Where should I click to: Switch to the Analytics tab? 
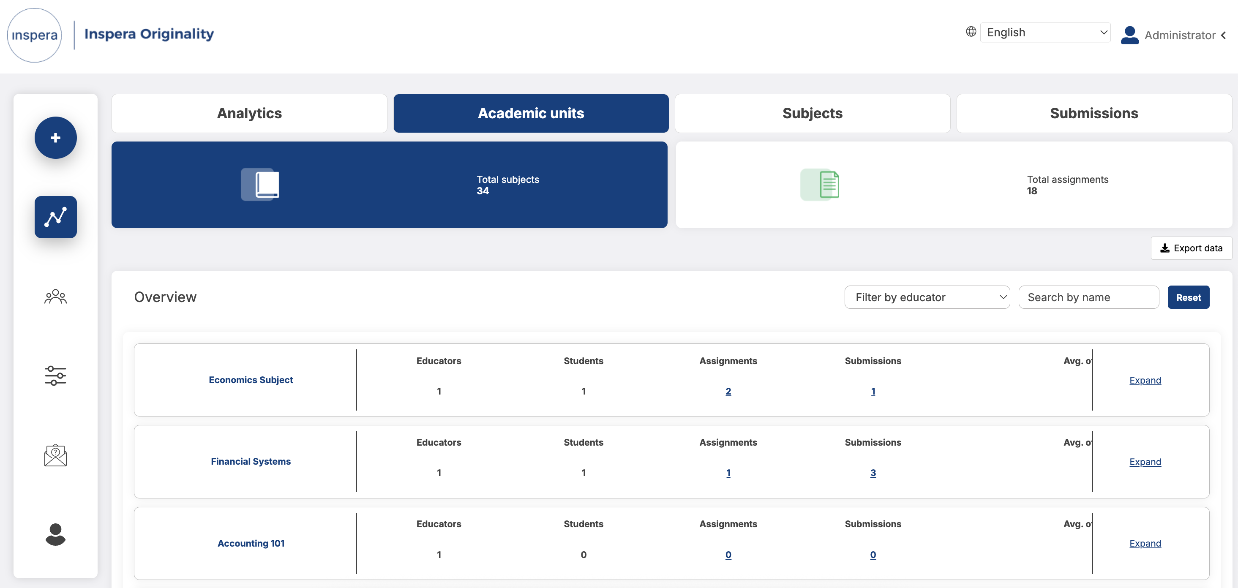coord(249,113)
